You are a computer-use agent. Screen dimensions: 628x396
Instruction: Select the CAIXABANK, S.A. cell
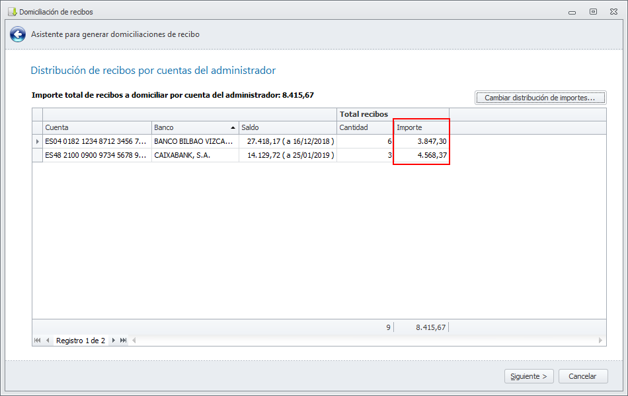tap(195, 155)
